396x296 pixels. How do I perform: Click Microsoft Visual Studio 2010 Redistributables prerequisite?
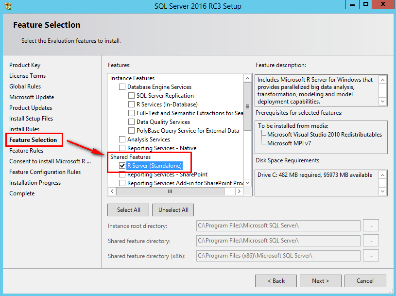click(325, 135)
